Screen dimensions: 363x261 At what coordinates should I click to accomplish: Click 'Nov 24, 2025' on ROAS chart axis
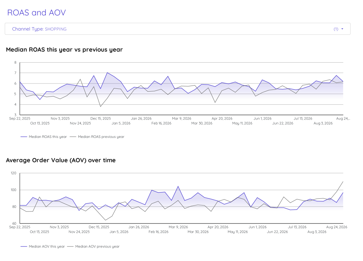click(x=80, y=123)
